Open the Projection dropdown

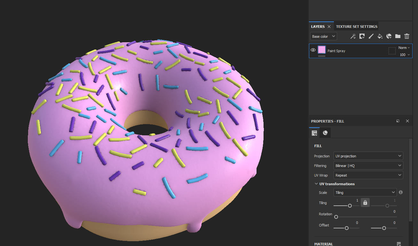click(368, 156)
